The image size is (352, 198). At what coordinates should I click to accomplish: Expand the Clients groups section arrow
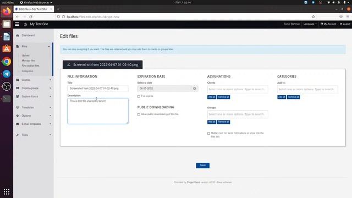pos(50,88)
